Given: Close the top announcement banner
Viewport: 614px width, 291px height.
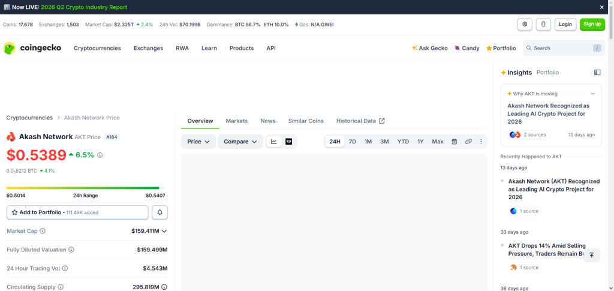Looking at the screenshot, I should click(x=602, y=7).
